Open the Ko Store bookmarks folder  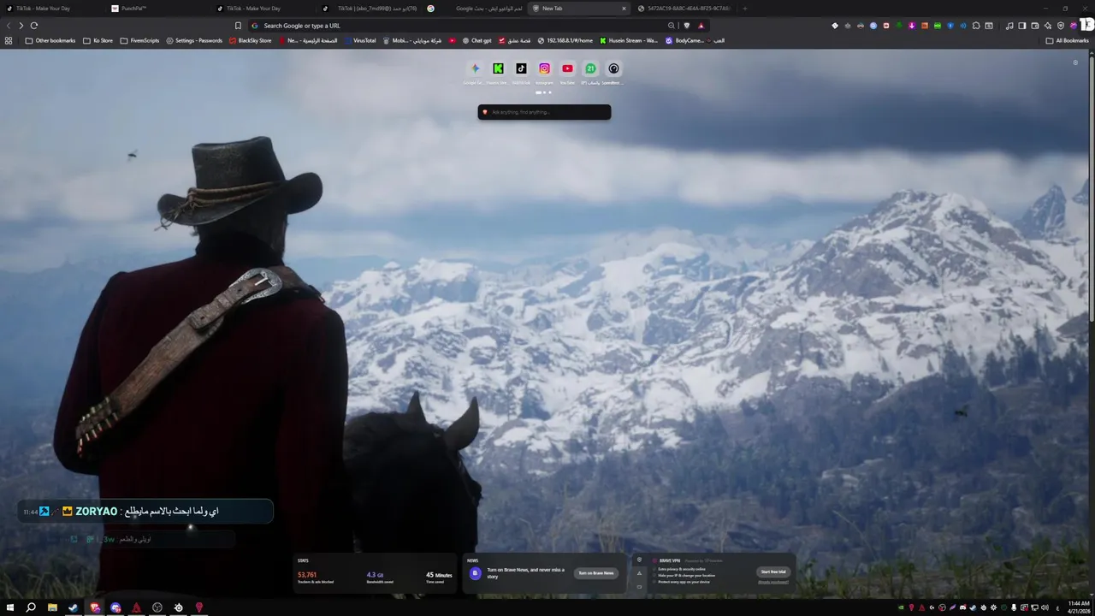98,40
